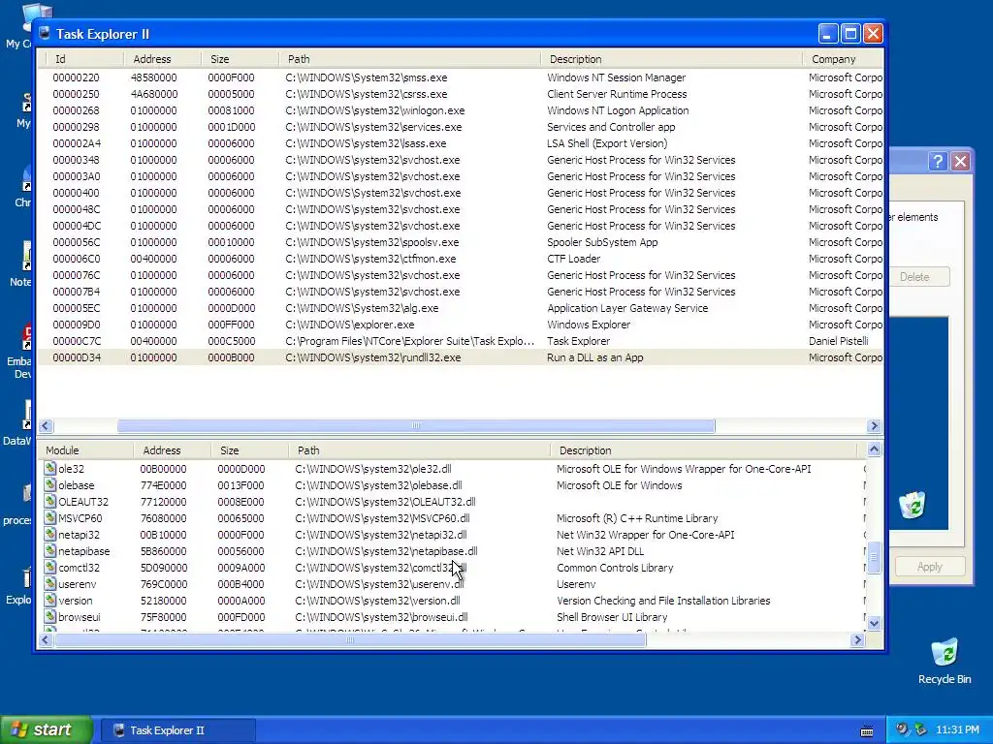The height and width of the screenshot is (744, 993).
Task: Click 'Common Controls Library' description cell
Action: (614, 568)
